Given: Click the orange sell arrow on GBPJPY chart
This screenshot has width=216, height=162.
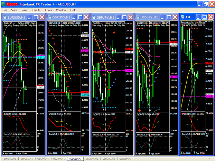Looking at the screenshot, I should pos(114,32).
